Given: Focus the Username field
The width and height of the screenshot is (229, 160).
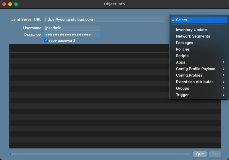Looking at the screenshot, I should [x=72, y=28].
